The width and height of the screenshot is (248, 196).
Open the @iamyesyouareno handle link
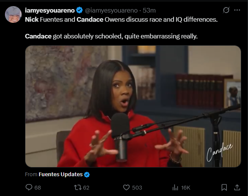click(x=111, y=11)
